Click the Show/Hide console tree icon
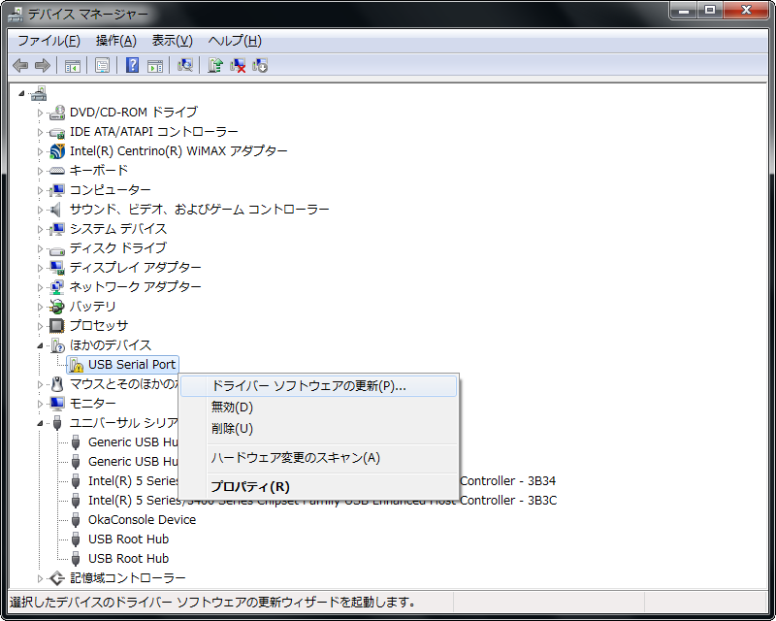 72,65
